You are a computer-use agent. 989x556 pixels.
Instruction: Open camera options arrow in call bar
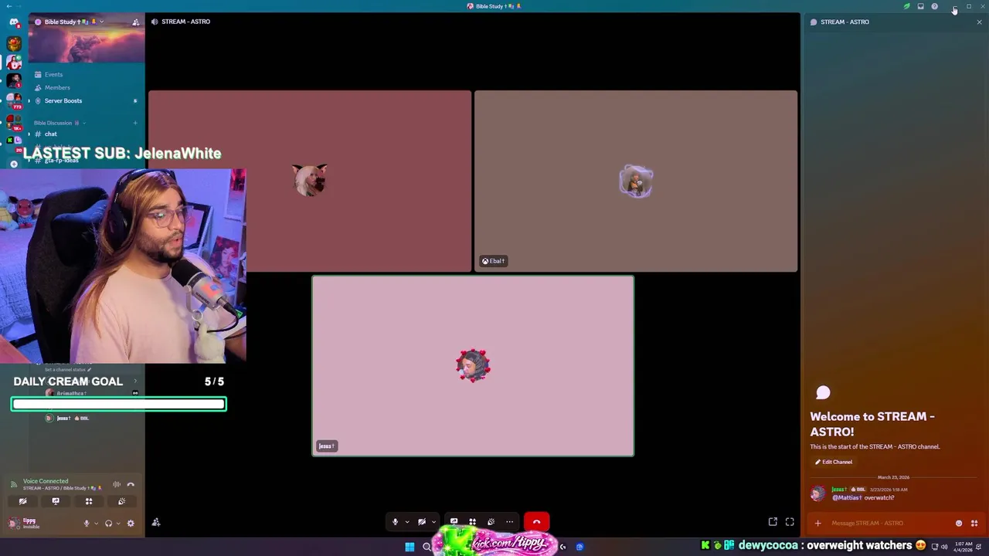[433, 522]
